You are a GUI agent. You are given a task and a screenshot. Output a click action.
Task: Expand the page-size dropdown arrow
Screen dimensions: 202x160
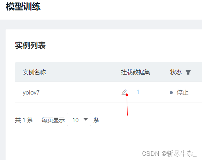(86, 119)
